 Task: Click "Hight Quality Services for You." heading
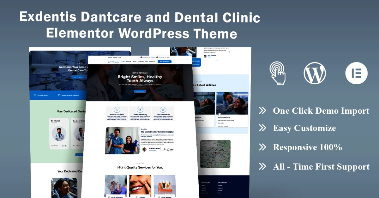(140, 167)
